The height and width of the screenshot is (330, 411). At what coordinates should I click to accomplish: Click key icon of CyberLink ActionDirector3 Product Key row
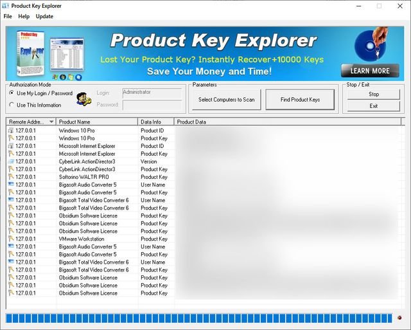pos(11,169)
